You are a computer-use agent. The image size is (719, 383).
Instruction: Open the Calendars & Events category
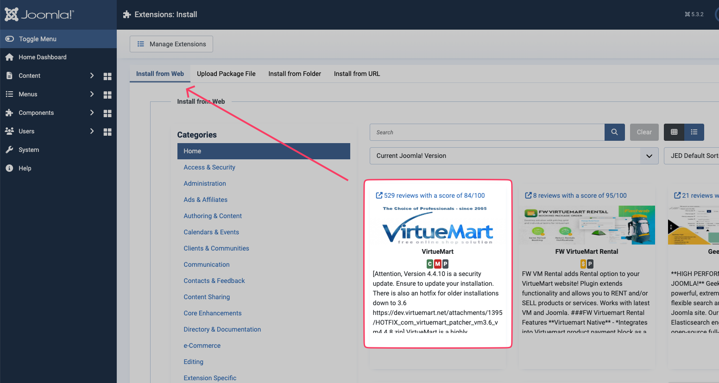tap(211, 232)
